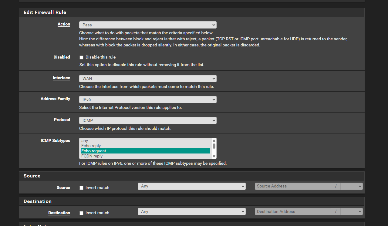Select 'Echo reply' in ICMP Subtypes list

91,146
